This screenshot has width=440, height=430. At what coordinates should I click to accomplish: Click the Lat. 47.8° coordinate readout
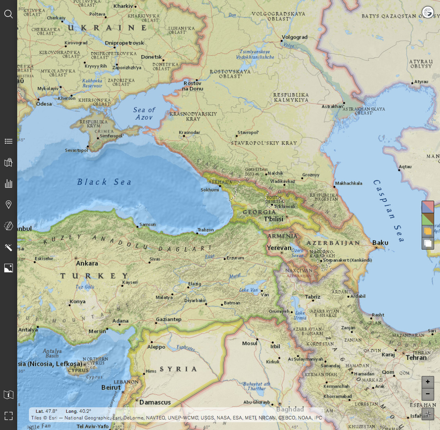tap(46, 411)
